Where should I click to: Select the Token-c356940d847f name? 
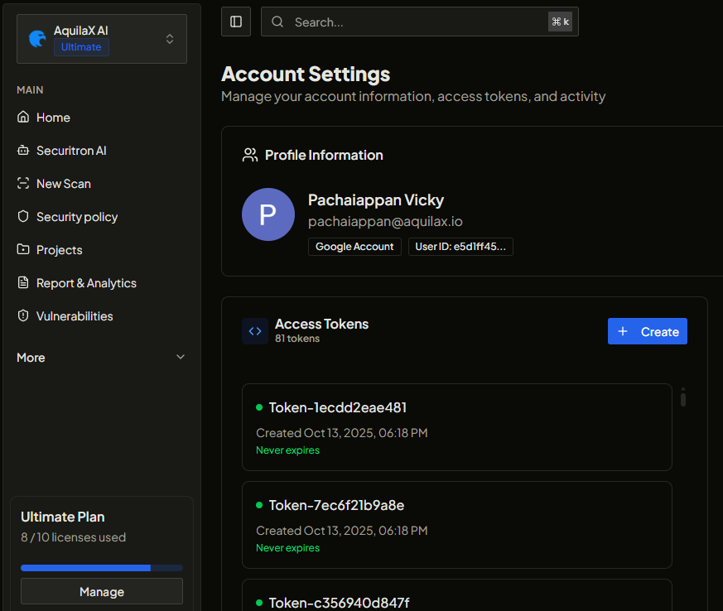point(339,603)
